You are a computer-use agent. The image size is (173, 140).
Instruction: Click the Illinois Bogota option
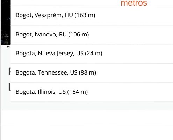click(x=92, y=92)
